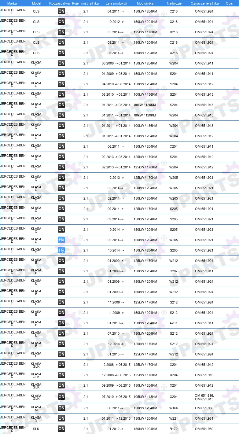Click the production date 12.2013 ->
The height and width of the screenshot is (434, 239).
[x=116, y=178]
